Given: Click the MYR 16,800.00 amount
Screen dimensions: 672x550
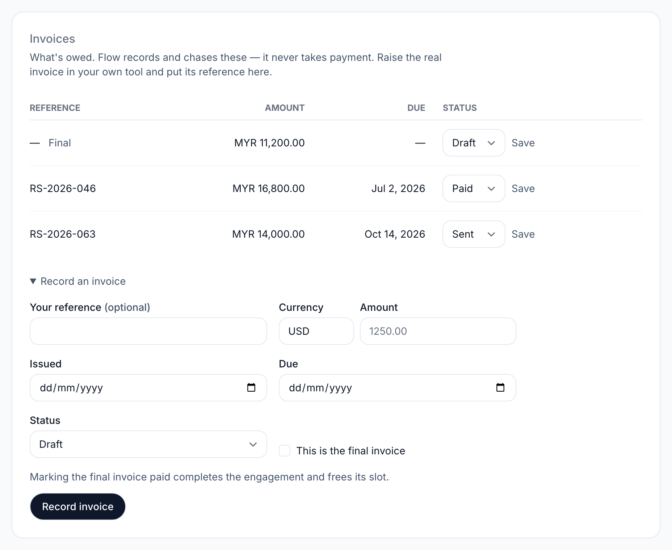Looking at the screenshot, I should tap(269, 188).
